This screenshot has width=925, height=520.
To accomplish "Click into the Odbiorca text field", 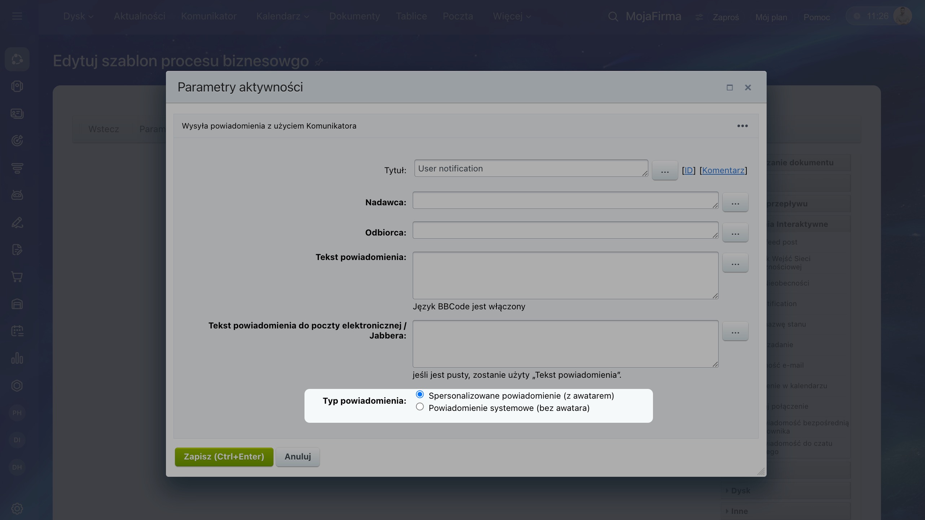I will click(565, 230).
